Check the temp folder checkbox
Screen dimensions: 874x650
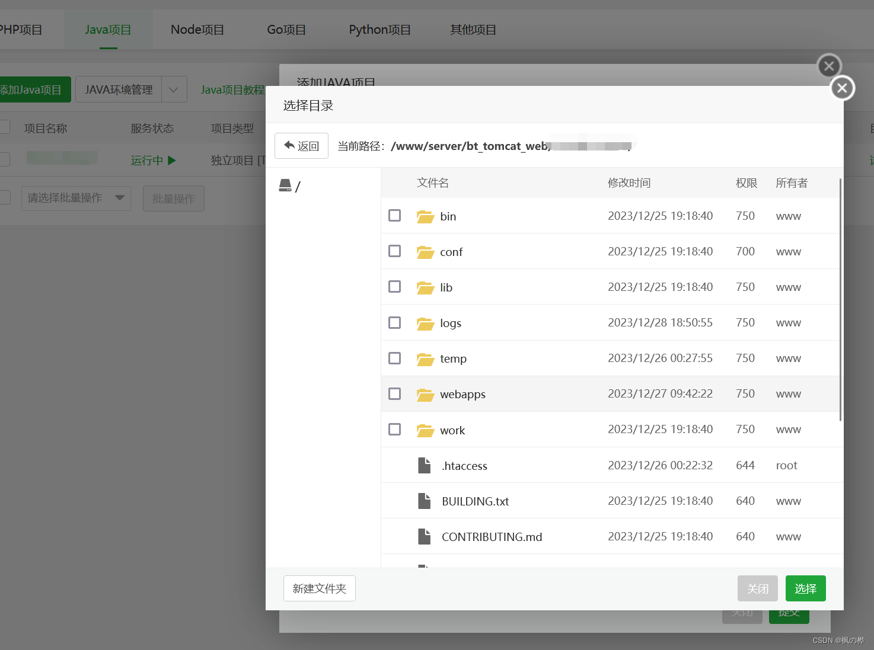tap(394, 358)
